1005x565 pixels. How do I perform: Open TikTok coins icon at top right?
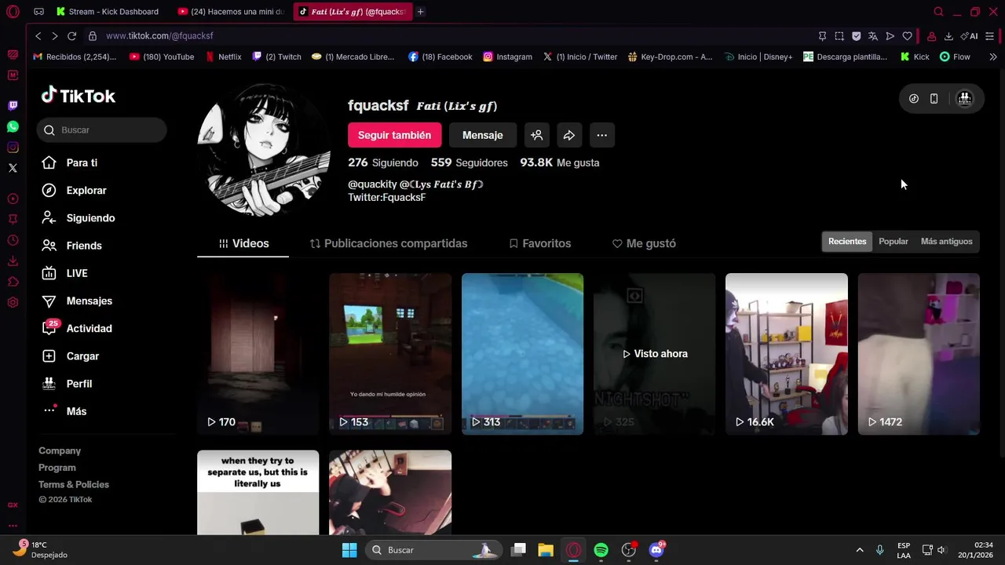[x=914, y=99]
